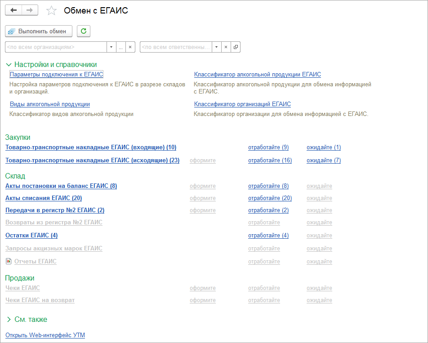
Task: Add page to favorites with star icon
Action: [x=51, y=11]
